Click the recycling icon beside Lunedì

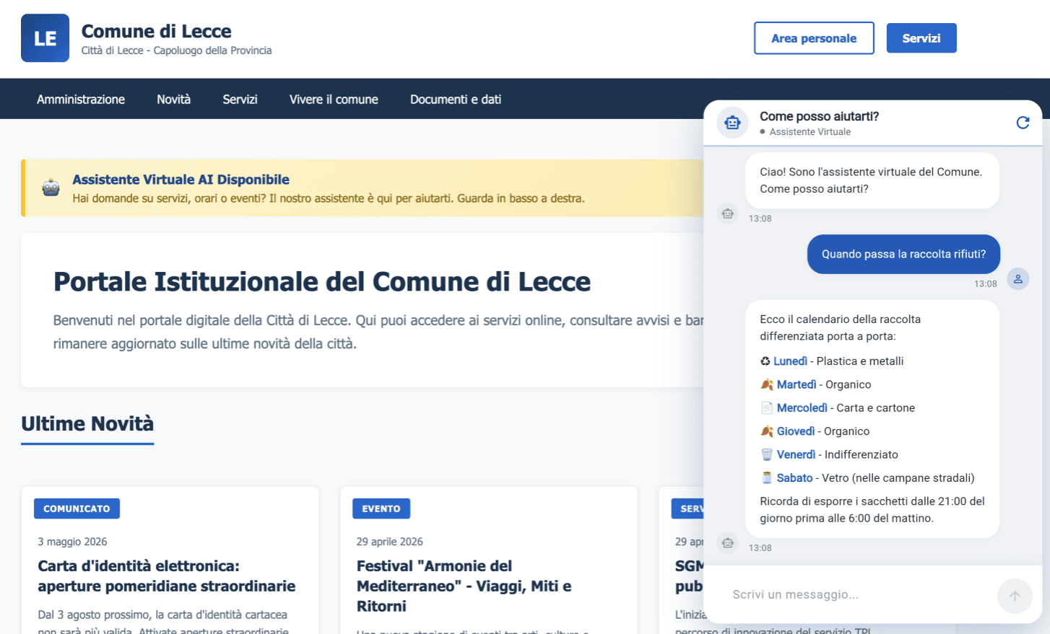pyautogui.click(x=765, y=361)
